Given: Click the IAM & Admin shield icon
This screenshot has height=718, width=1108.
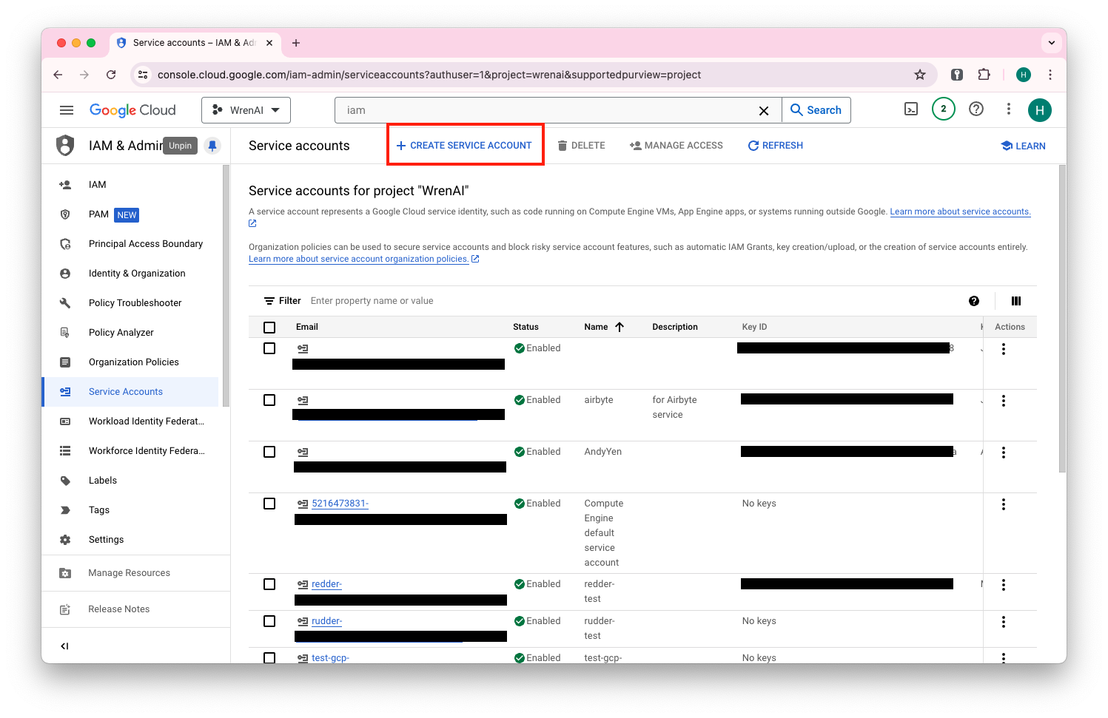Looking at the screenshot, I should (65, 146).
